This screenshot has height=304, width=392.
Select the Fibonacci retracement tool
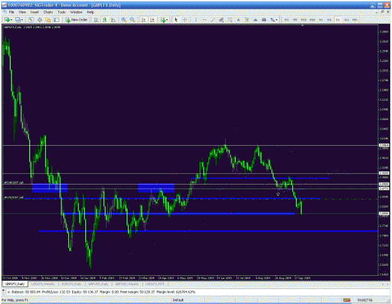230,19
